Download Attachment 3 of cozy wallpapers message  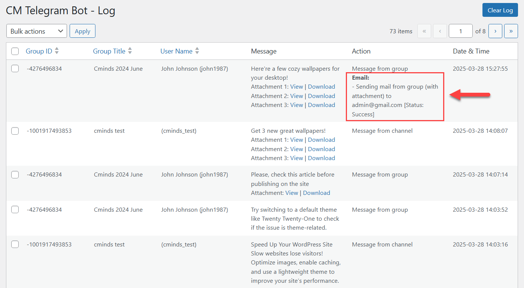tap(321, 105)
